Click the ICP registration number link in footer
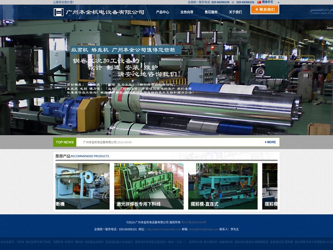This screenshot has height=250, width=333. click(194, 222)
